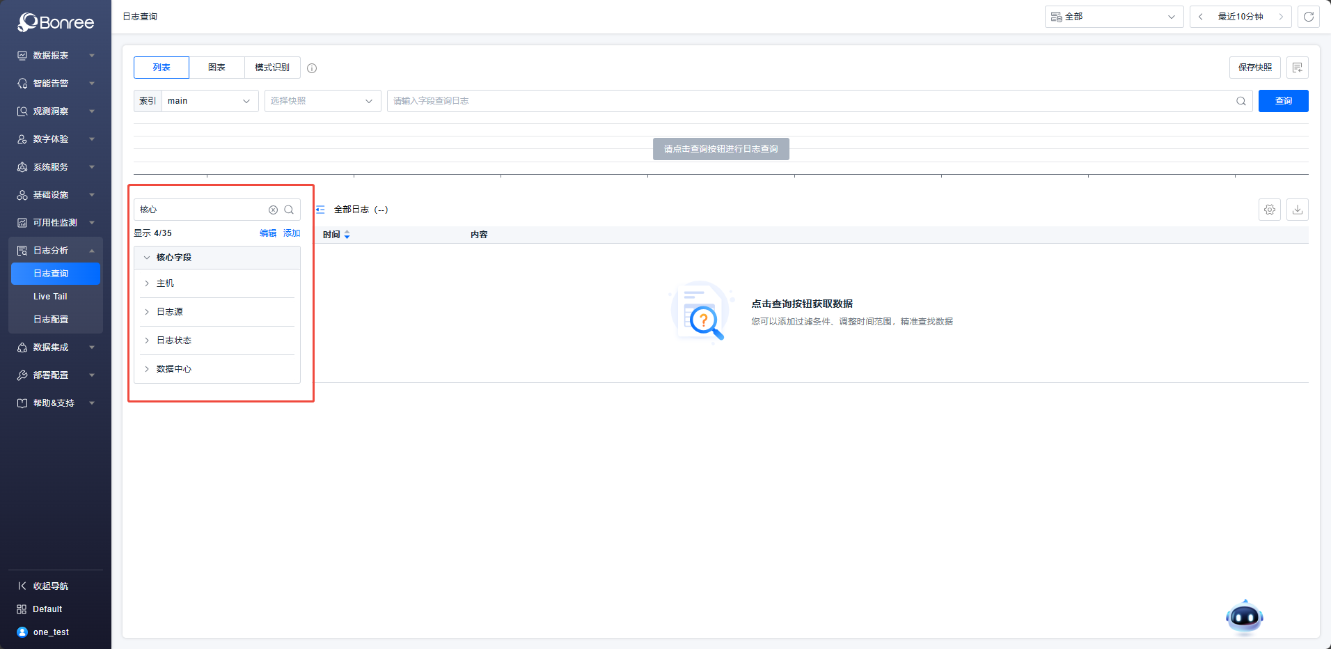1331x649 pixels.
Task: Go to previous time range arrow
Action: coord(1201,17)
